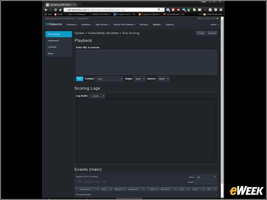
Task: Click the vertical page scrollbar
Action: pos(222,102)
